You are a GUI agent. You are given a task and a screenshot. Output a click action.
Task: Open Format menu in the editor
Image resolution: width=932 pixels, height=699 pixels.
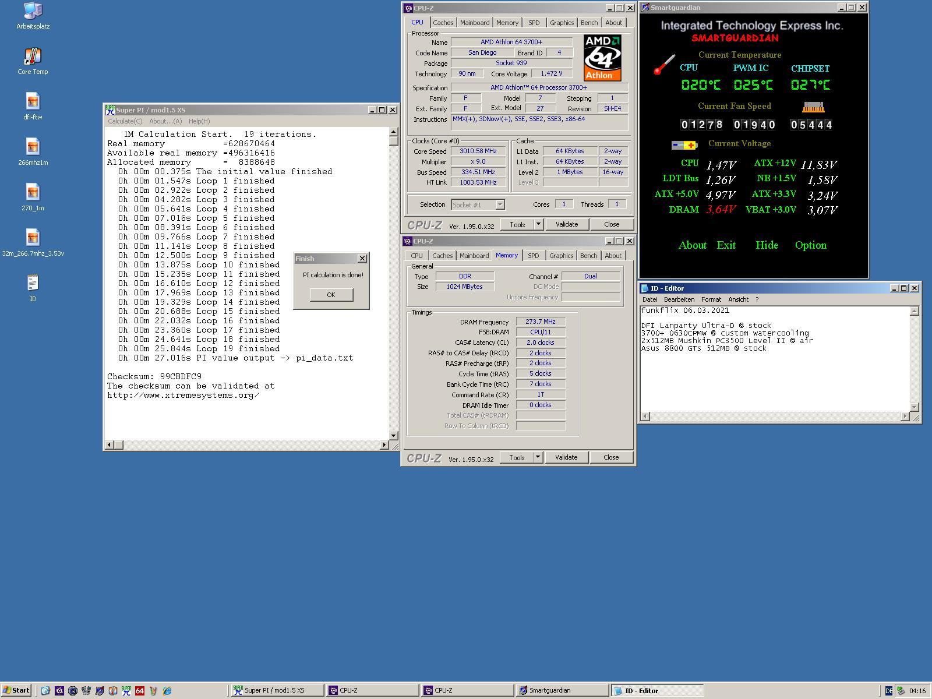pos(711,299)
